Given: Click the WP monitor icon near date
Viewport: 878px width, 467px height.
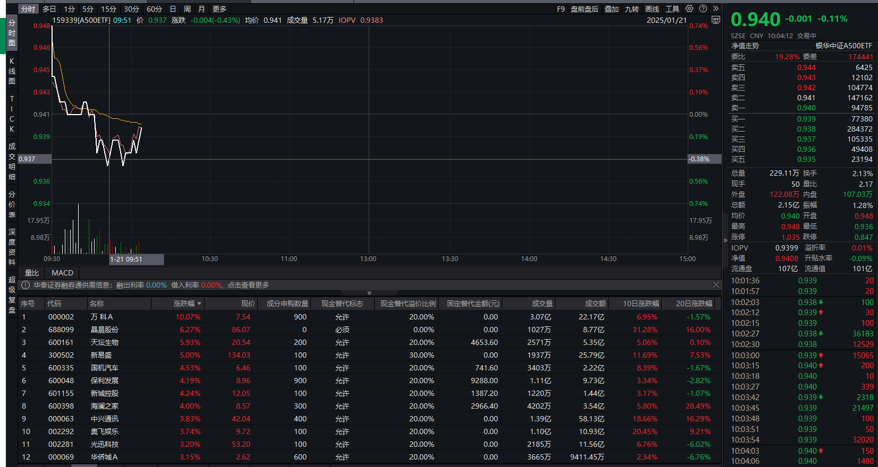Looking at the screenshot, I should click(x=716, y=20).
